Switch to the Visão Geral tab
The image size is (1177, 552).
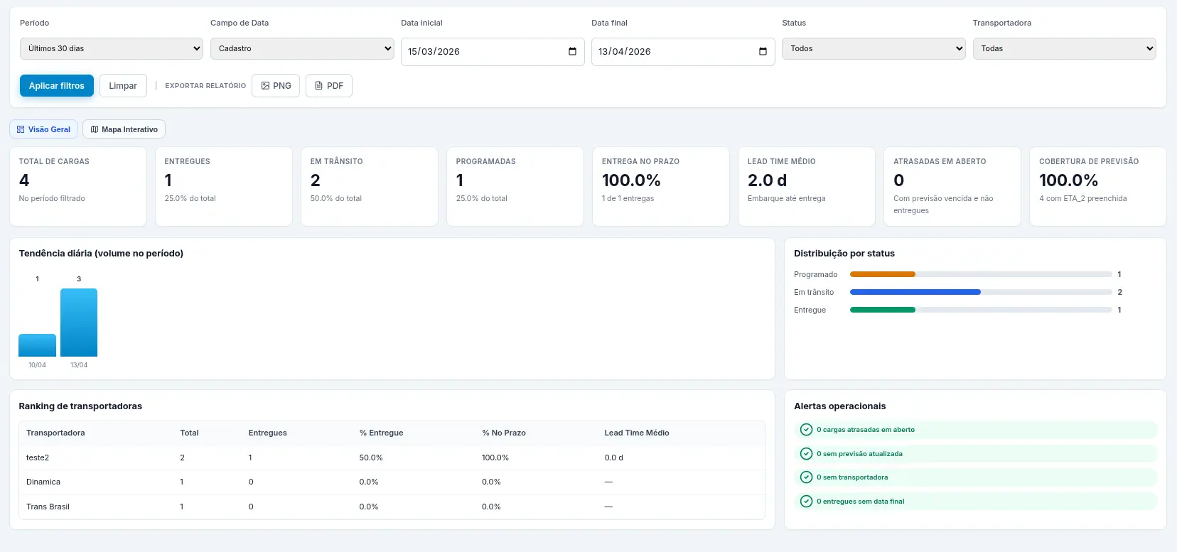click(x=43, y=129)
